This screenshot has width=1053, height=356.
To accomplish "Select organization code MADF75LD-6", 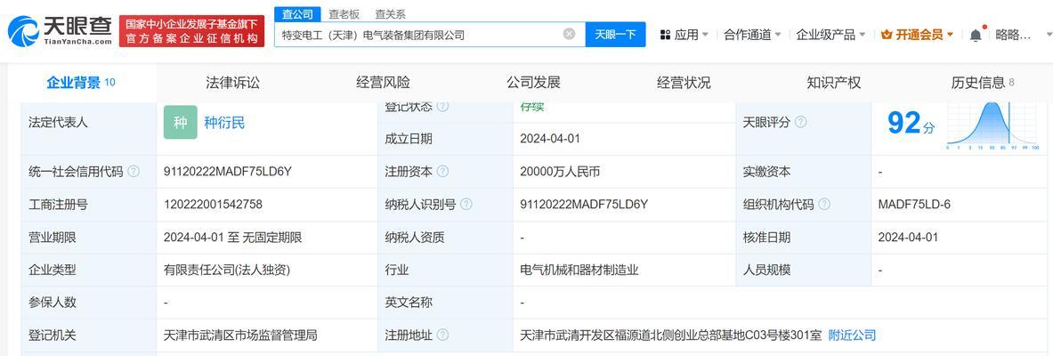I will [x=914, y=204].
